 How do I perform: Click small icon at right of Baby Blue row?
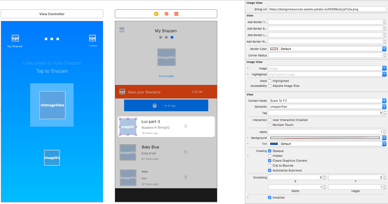click(185, 152)
